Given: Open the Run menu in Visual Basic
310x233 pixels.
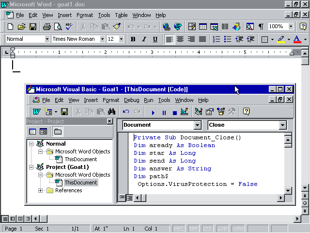Looking at the screenshot, I should [149, 100].
